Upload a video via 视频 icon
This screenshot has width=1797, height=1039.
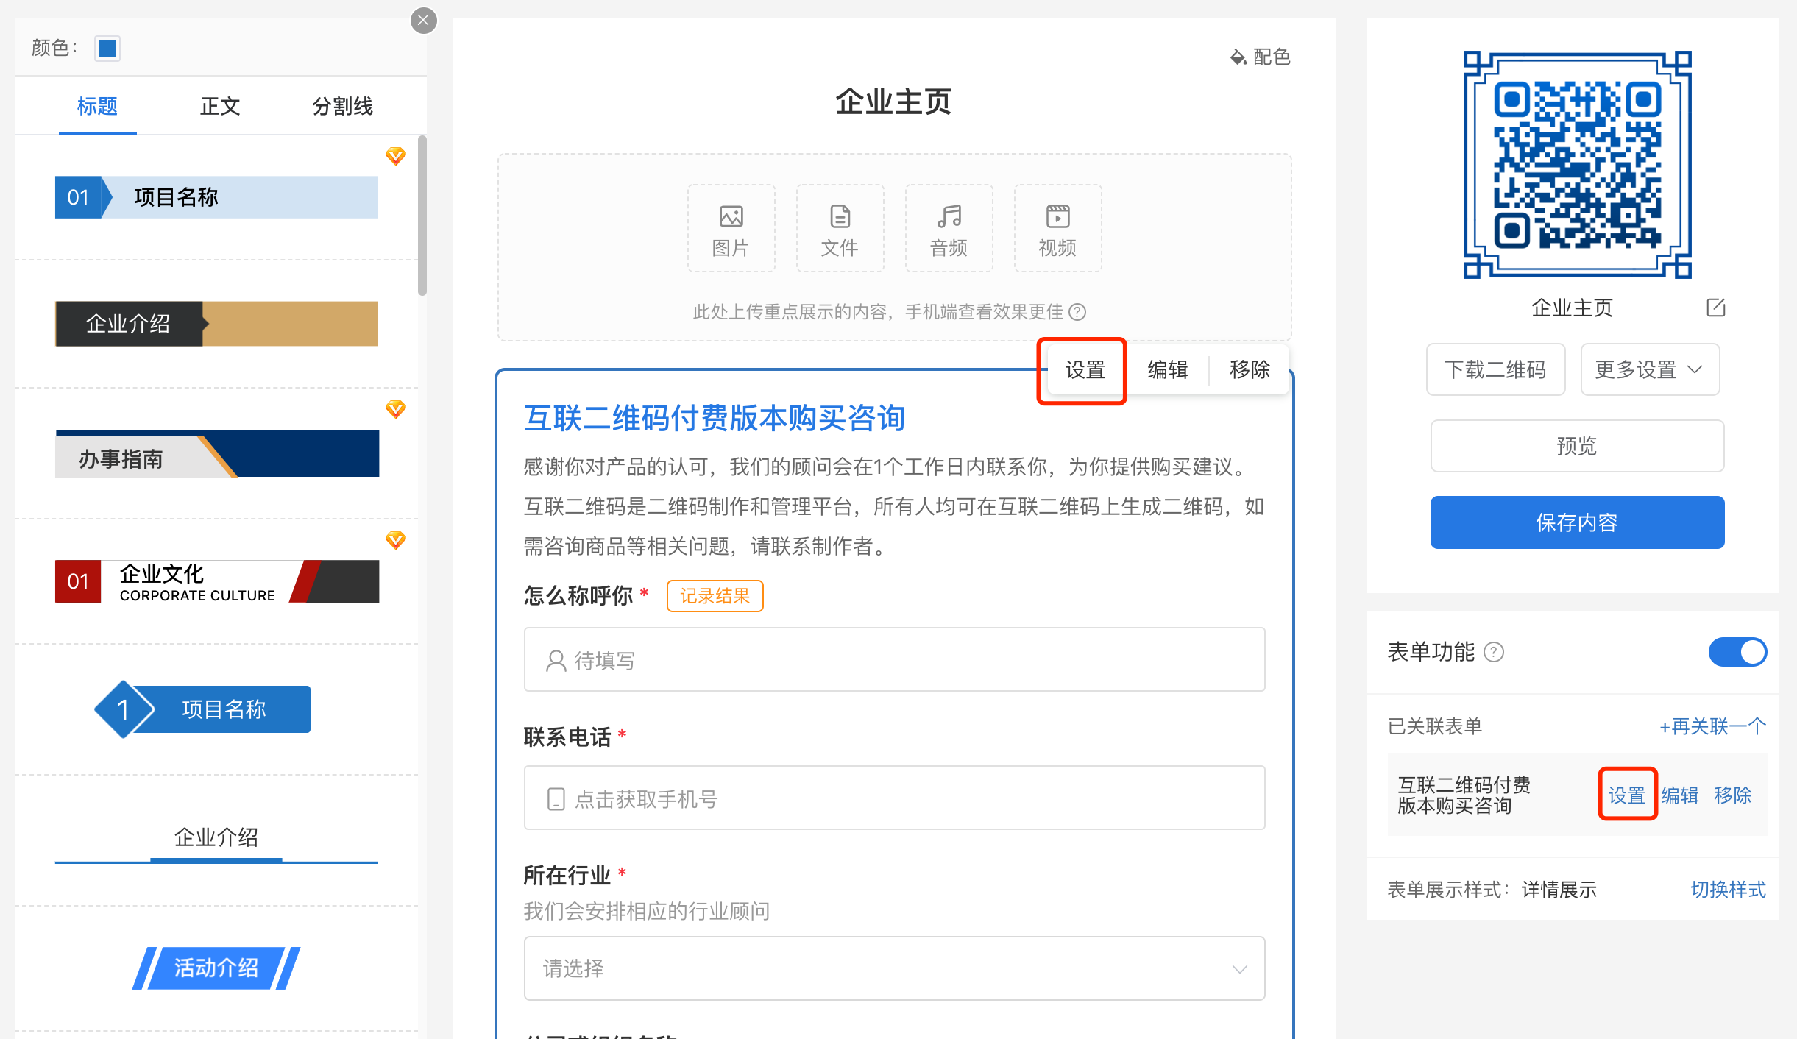(x=1057, y=229)
